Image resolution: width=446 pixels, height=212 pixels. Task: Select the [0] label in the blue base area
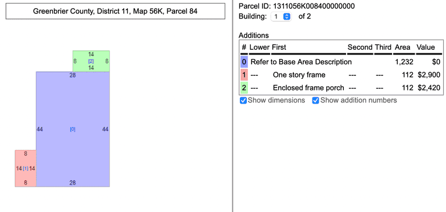[x=73, y=129]
